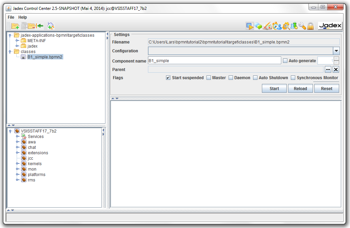Open the padlock security plugin
The image size is (350, 228).
point(310,26)
